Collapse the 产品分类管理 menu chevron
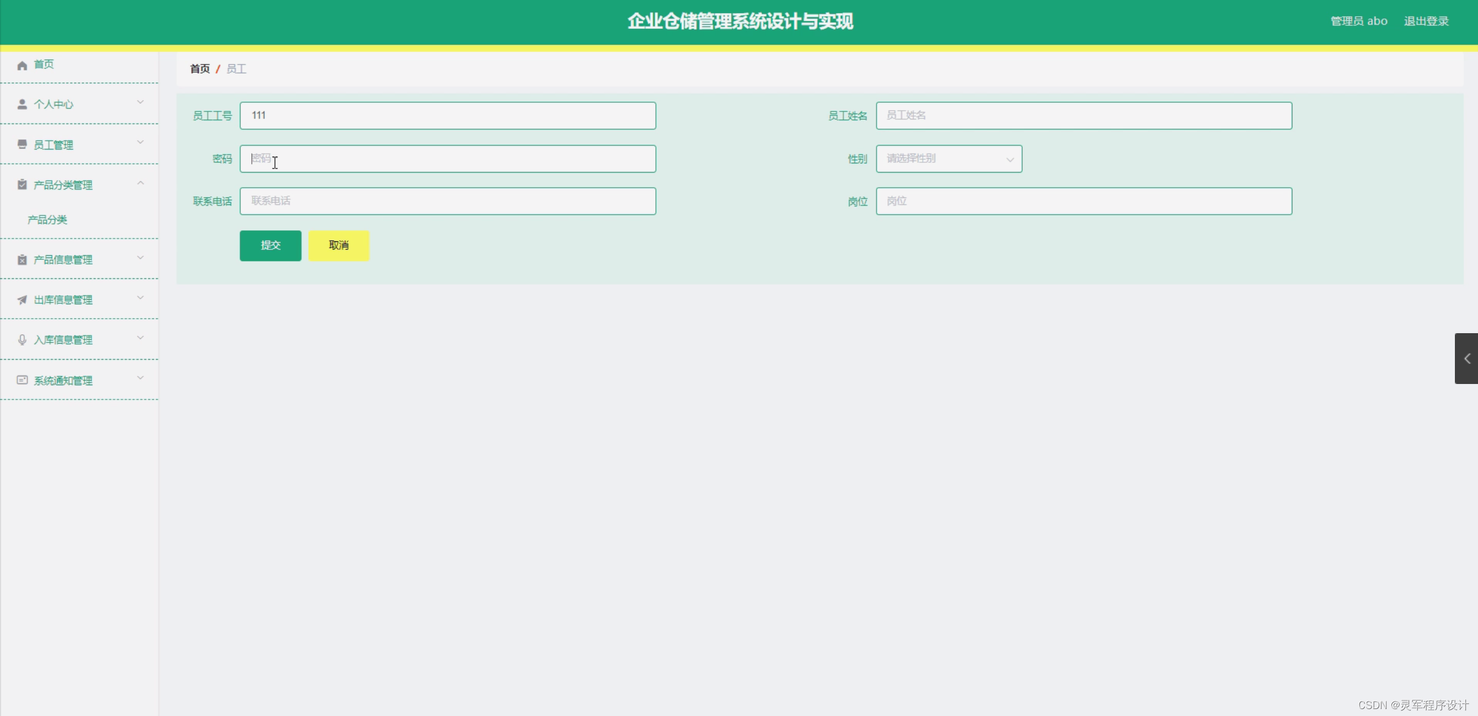Viewport: 1478px width, 716px height. pos(140,183)
